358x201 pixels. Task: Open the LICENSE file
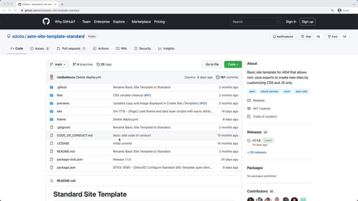[63, 143]
